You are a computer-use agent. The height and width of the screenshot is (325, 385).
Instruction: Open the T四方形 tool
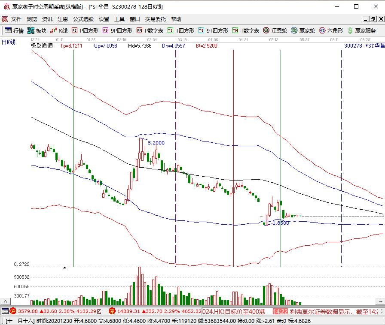click(x=181, y=30)
